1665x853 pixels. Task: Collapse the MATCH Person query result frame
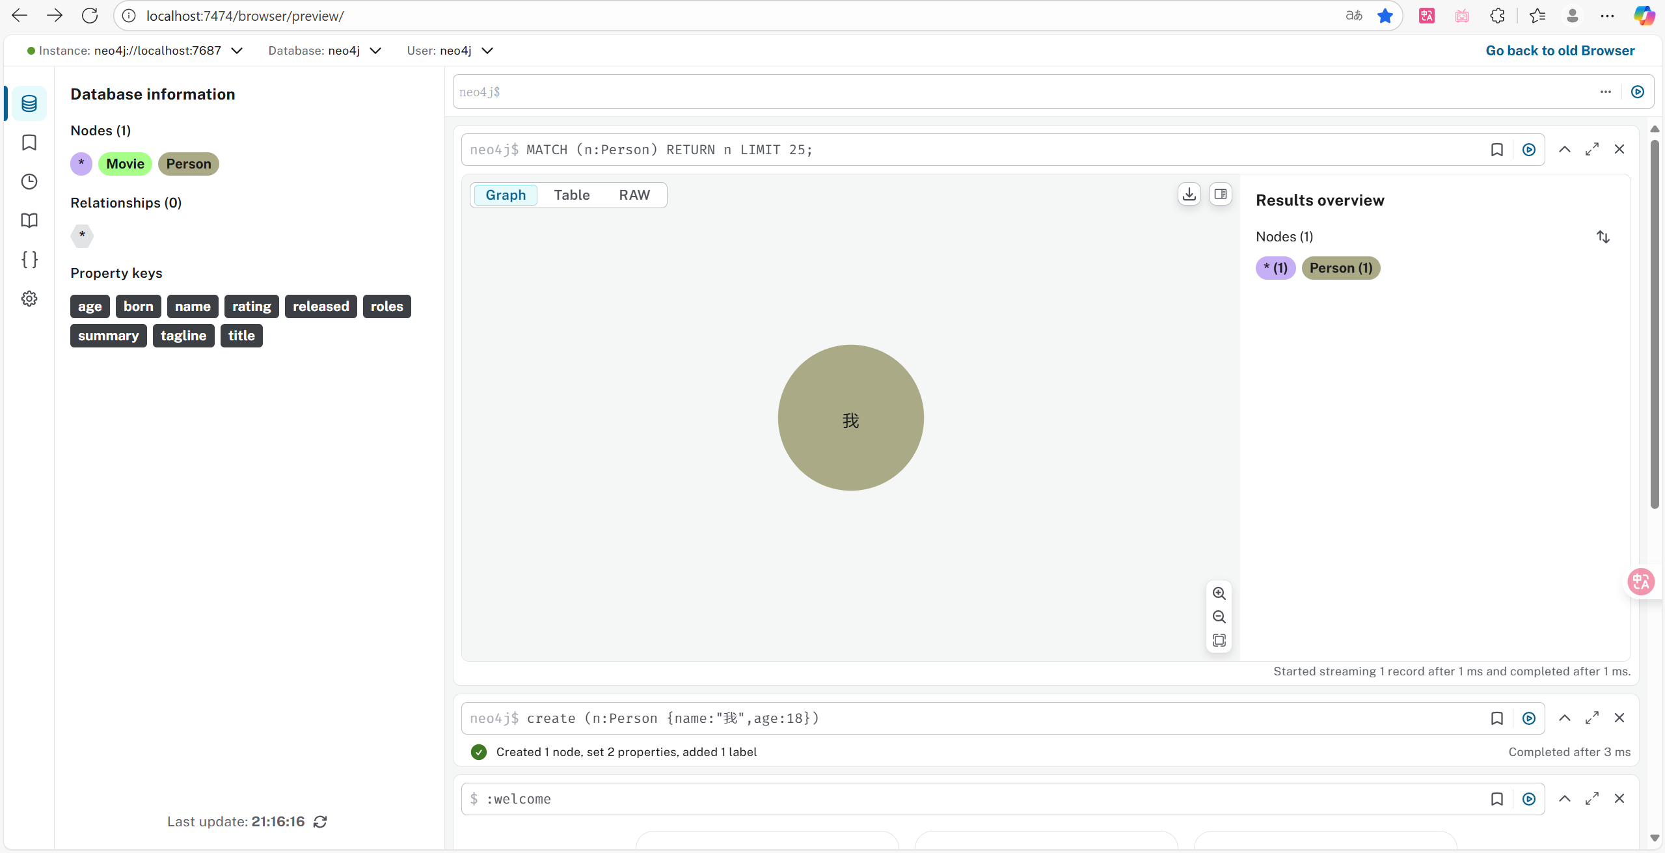[1564, 150]
